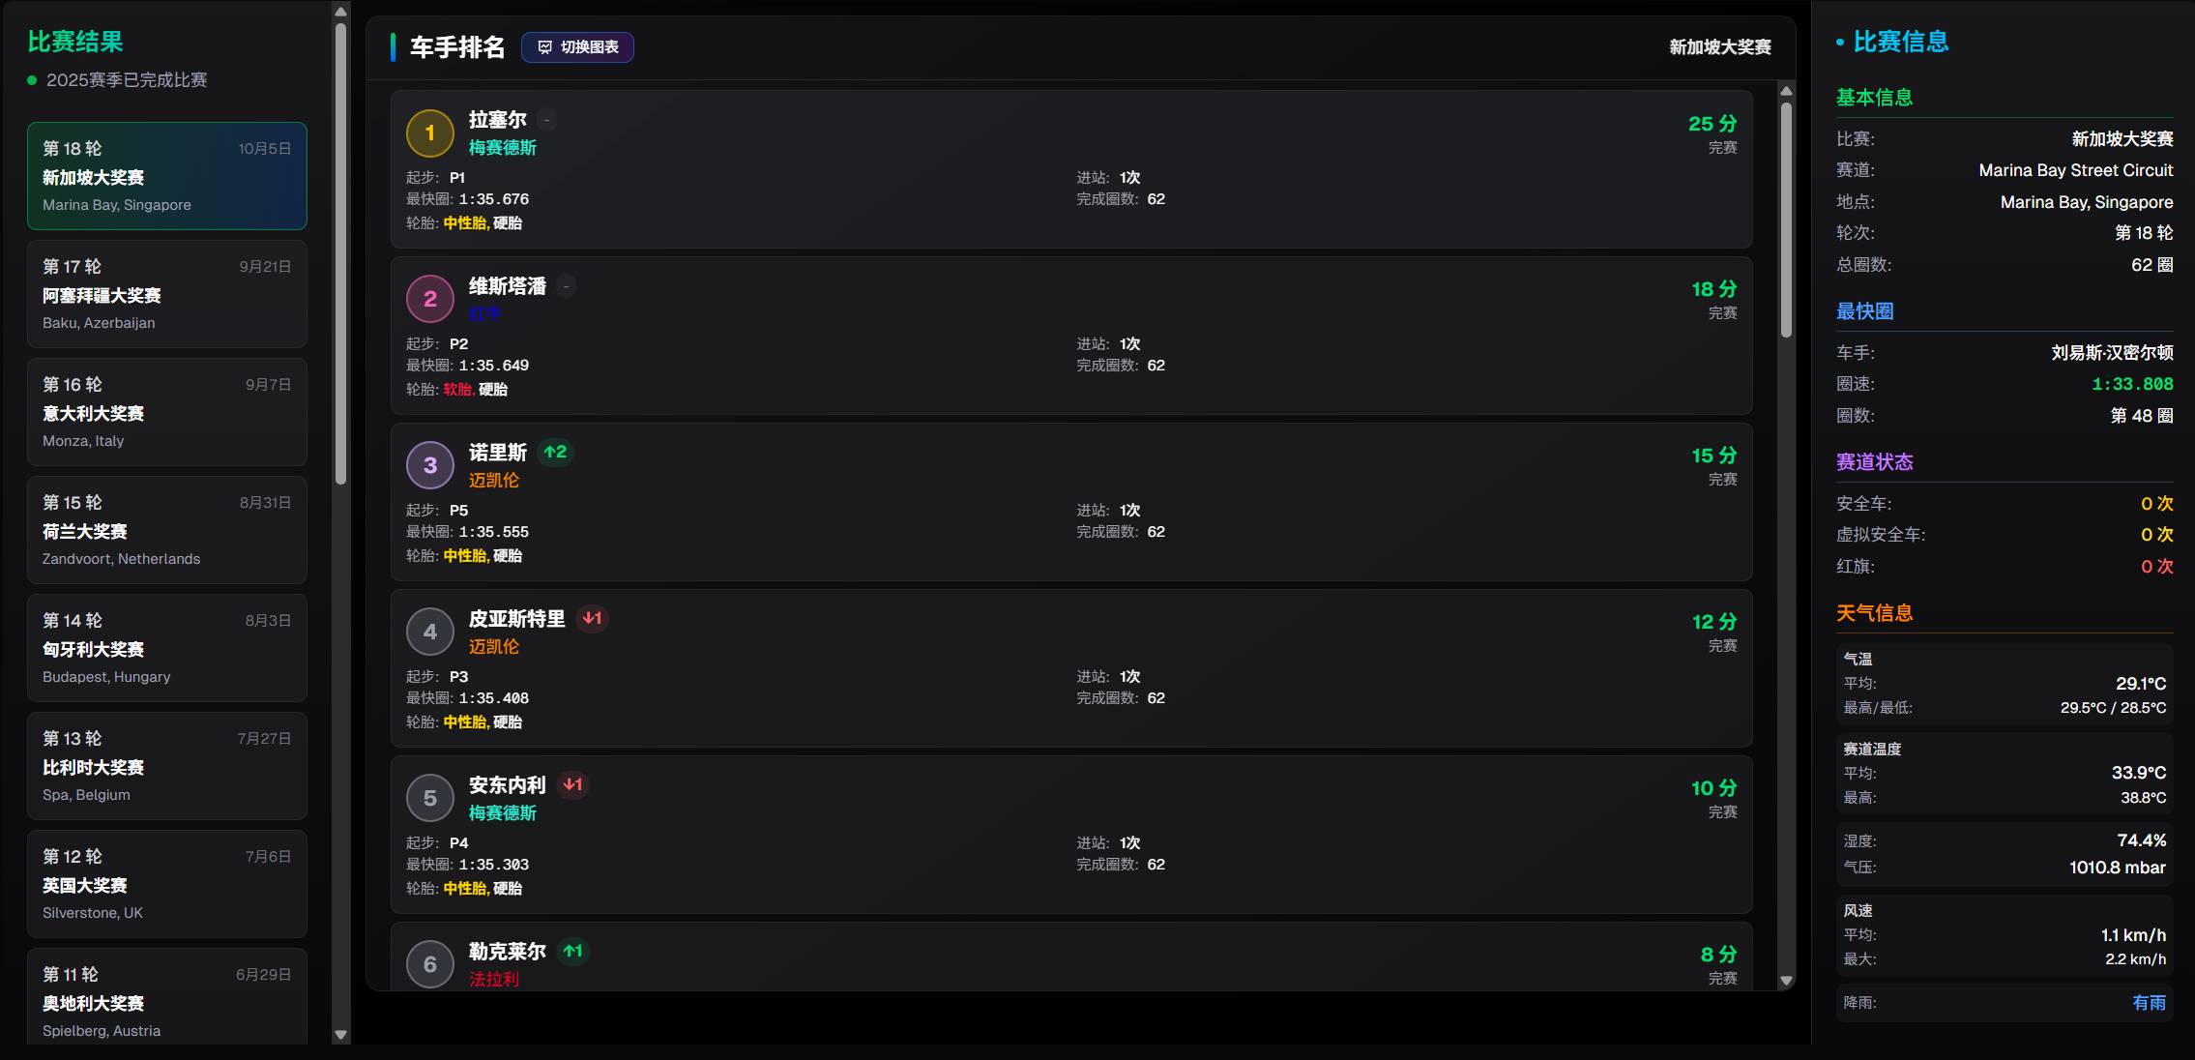
Task: Open round 16 意大利大奖赛 results
Action: coord(167,412)
